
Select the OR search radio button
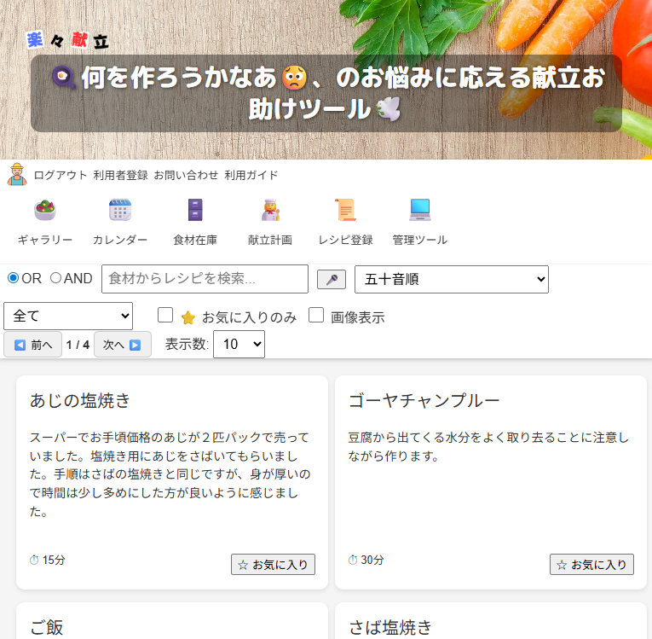14,277
